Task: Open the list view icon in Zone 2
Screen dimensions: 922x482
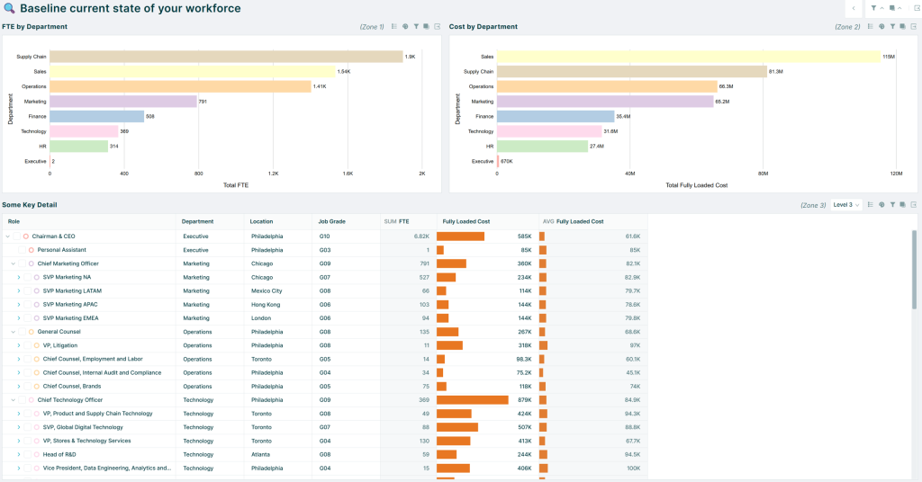Action: [871, 26]
